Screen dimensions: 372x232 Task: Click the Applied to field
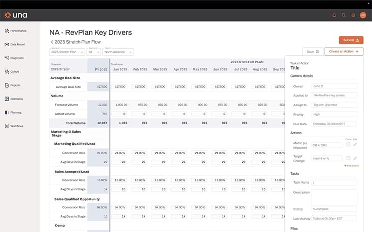pyautogui.click(x=334, y=95)
